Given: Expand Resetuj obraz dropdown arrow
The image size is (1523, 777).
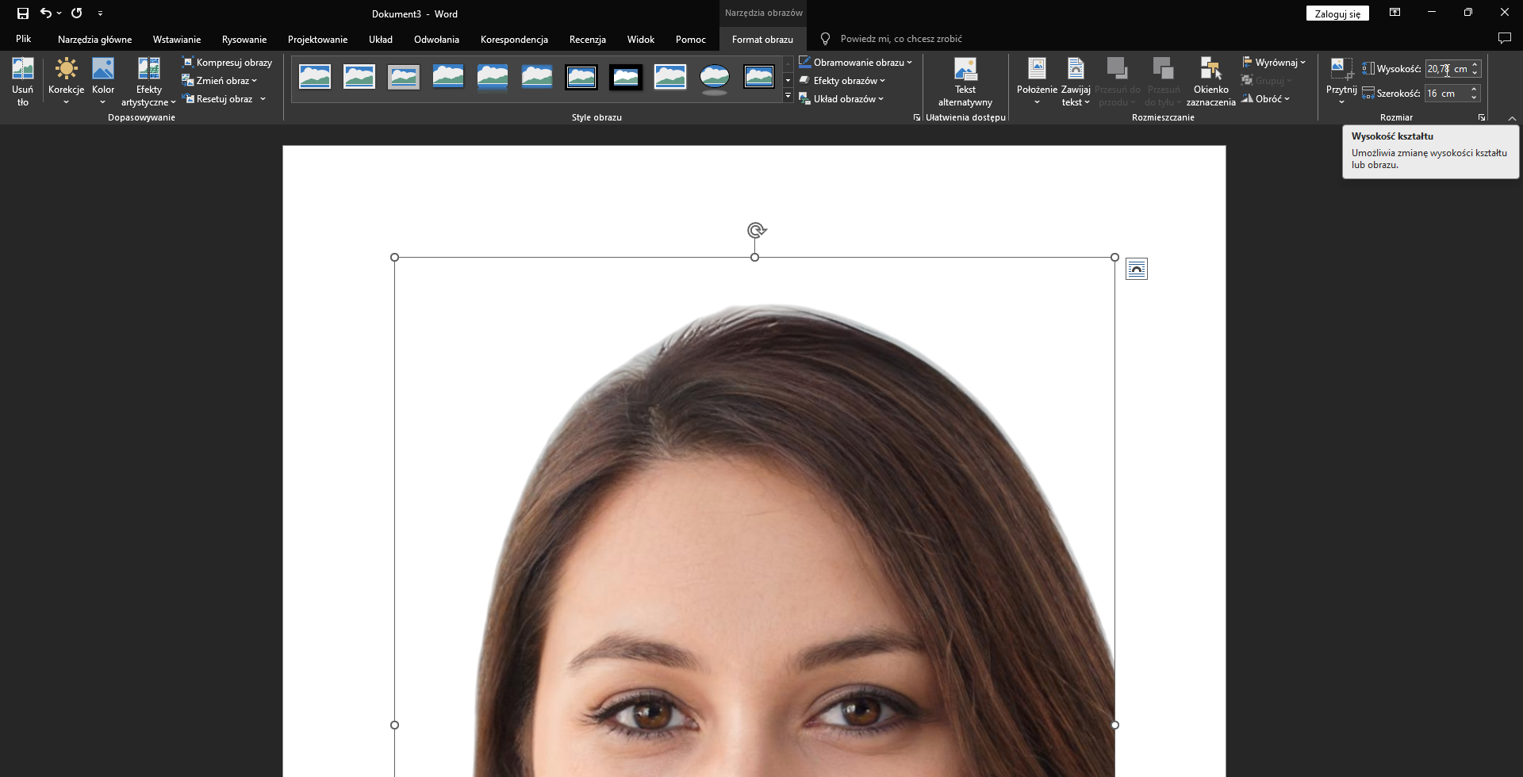Looking at the screenshot, I should point(263,98).
